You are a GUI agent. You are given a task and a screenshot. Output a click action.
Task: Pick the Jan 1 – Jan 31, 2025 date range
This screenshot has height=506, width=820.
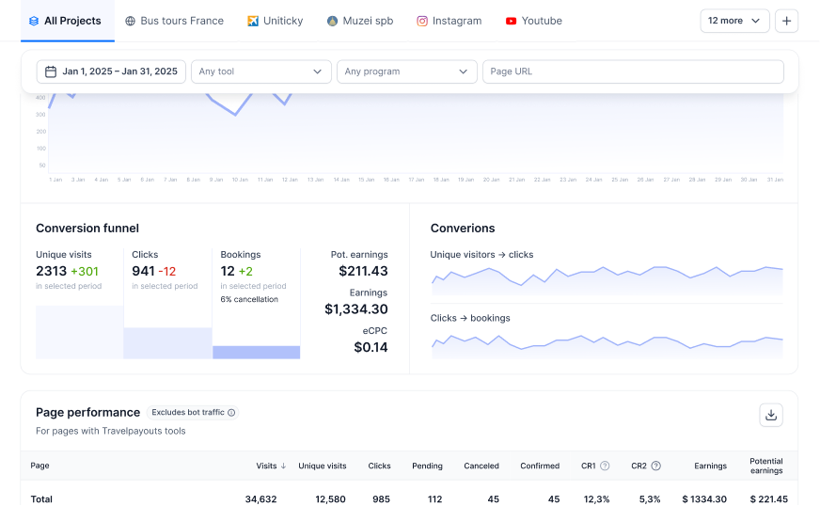119,71
